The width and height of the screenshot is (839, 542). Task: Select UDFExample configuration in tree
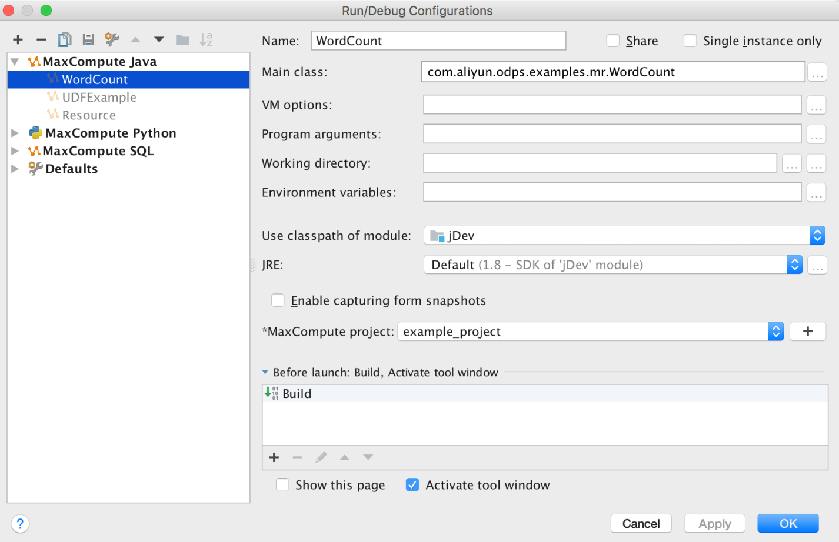pyautogui.click(x=99, y=98)
